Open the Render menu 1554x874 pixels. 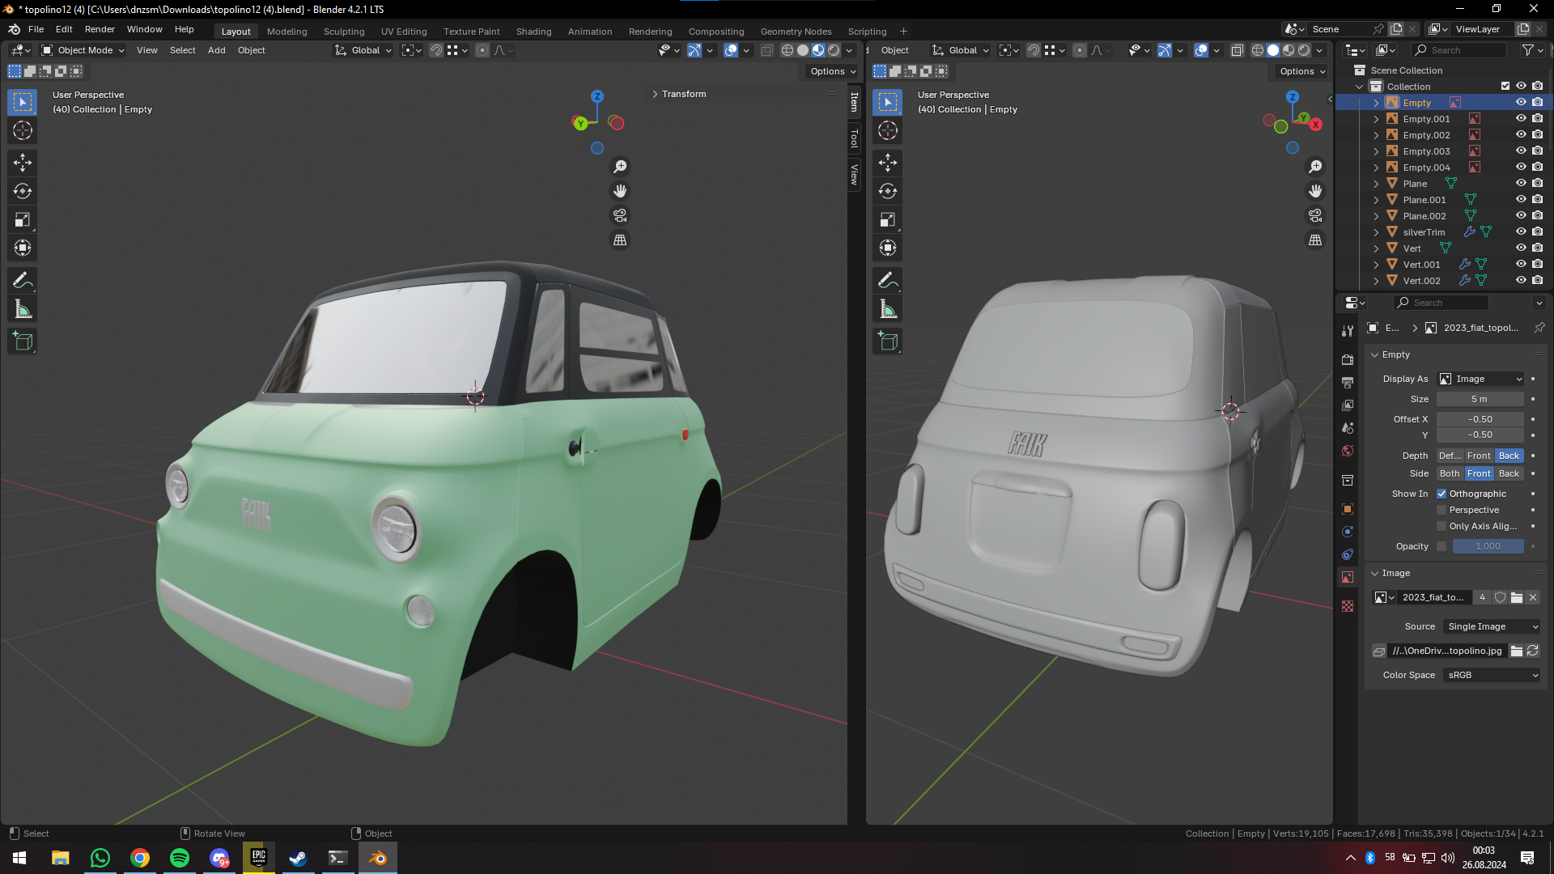coord(100,29)
